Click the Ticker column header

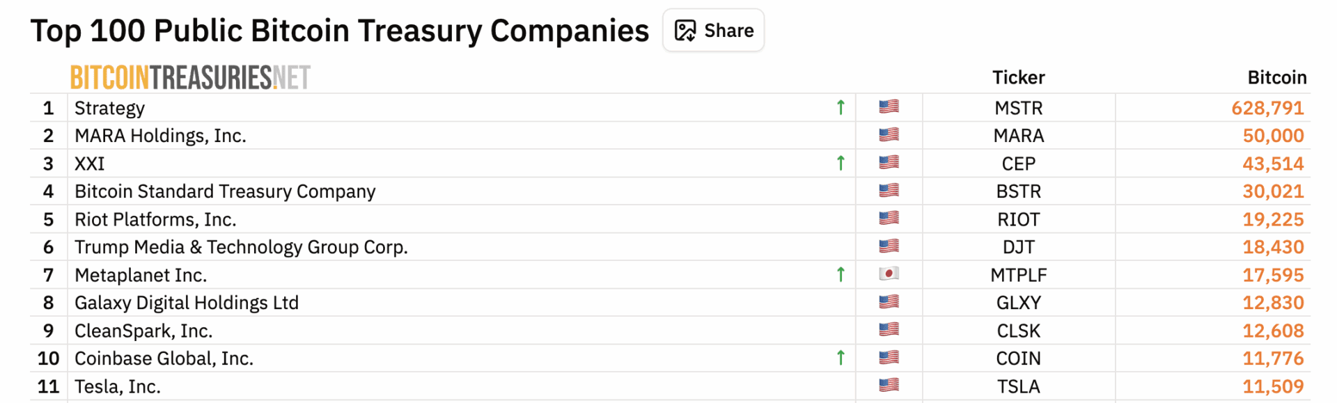point(1018,77)
